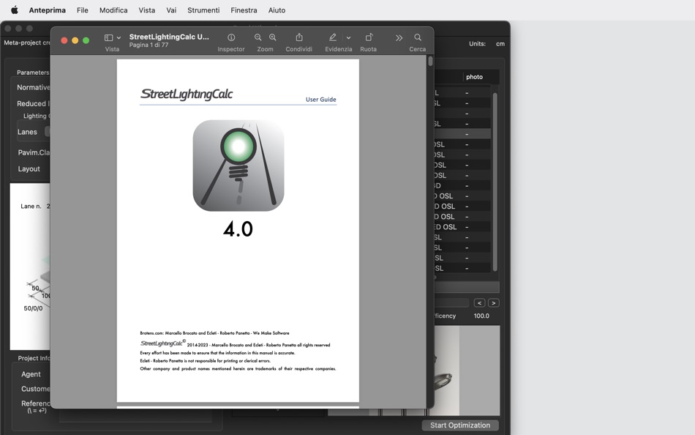Screen dimensions: 695x435
Task: Open the sidebar Vista view icon
Action: (x=108, y=38)
